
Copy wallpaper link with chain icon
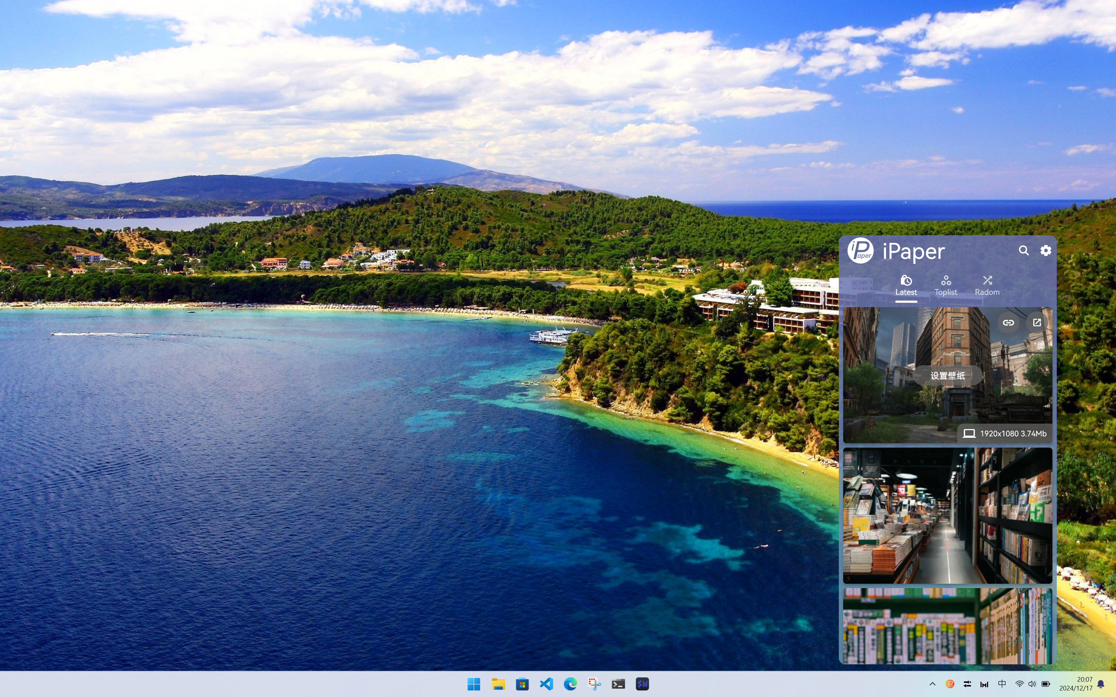tap(1008, 323)
